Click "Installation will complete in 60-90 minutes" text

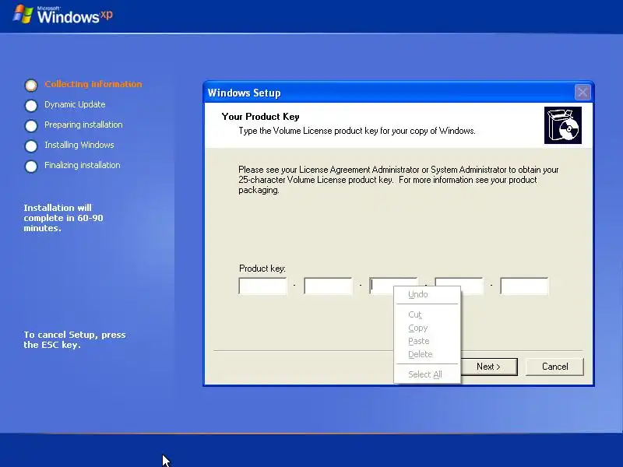pos(63,218)
